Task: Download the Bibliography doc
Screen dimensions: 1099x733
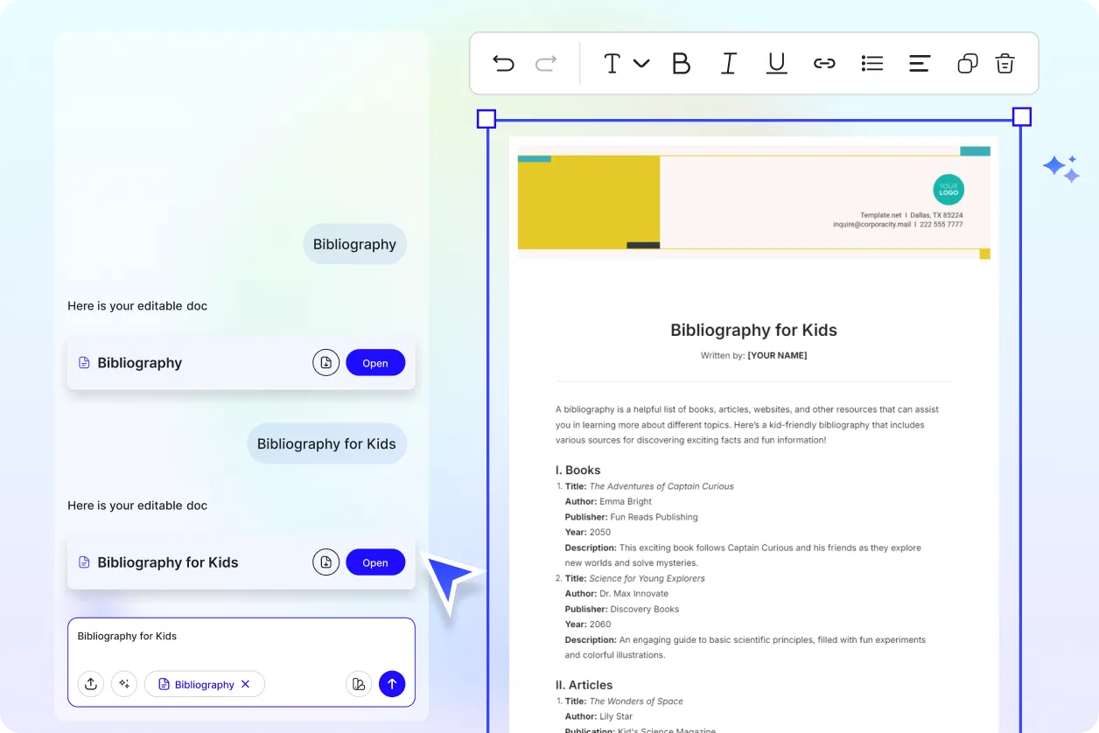Action: point(325,362)
